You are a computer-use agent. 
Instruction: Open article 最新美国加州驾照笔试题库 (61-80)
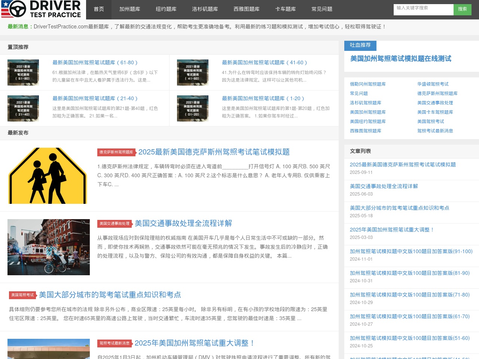pos(95,63)
